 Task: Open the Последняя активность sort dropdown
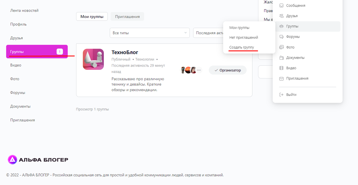[x=209, y=33]
